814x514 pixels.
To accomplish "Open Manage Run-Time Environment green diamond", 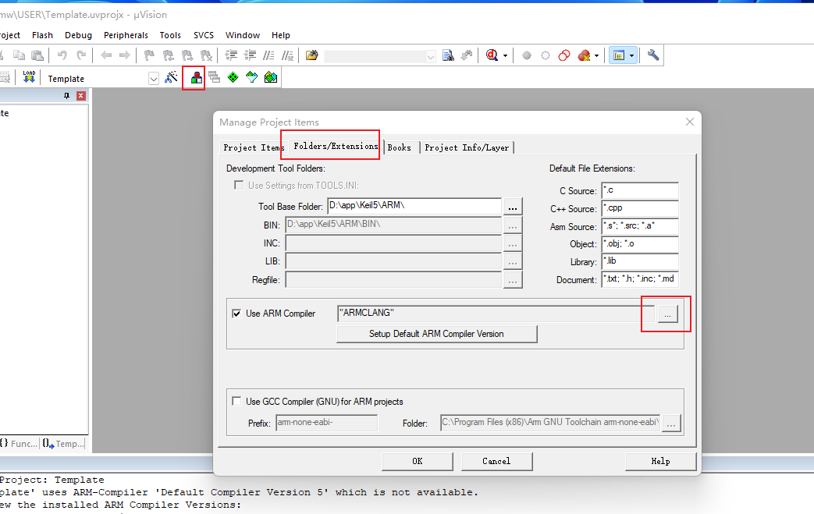I will click(x=233, y=78).
